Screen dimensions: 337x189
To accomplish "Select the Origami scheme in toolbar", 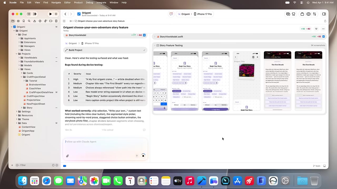I will pyautogui.click(x=184, y=14).
